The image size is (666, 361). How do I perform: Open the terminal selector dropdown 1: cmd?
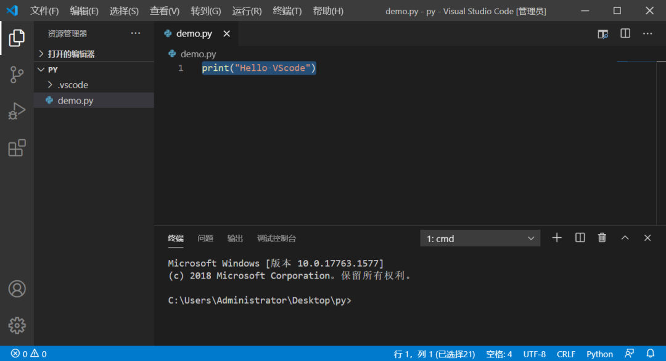480,238
